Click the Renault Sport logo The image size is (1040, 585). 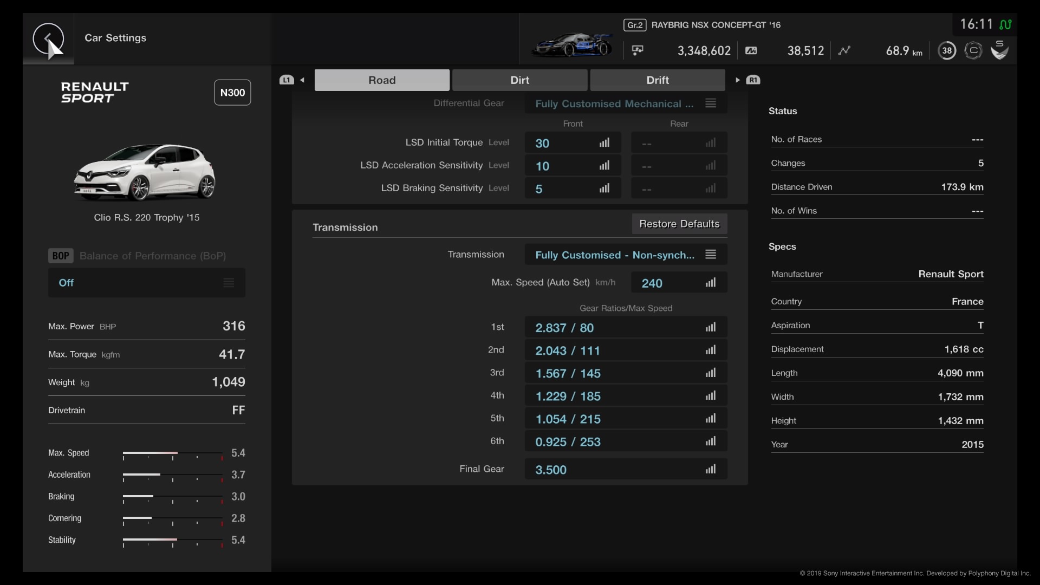point(95,93)
